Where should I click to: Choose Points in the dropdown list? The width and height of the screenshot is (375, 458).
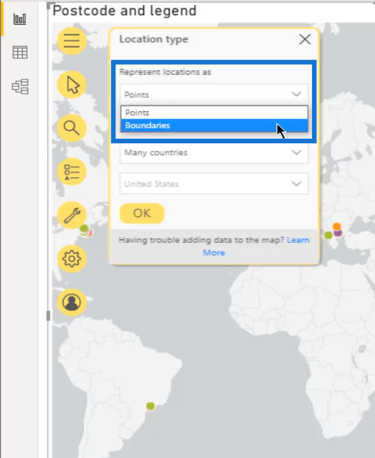point(214,112)
